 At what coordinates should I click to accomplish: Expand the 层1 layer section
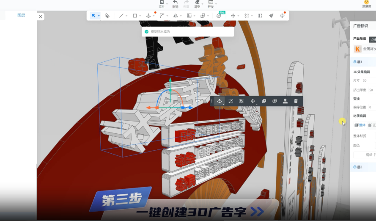click(x=360, y=62)
